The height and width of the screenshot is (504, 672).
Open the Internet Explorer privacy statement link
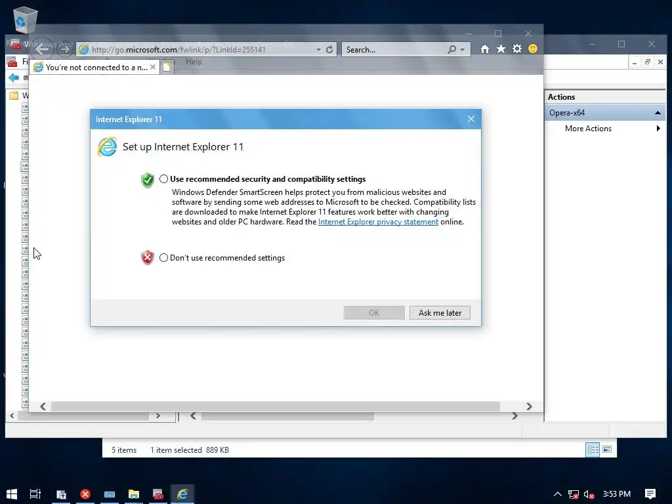pos(378,222)
